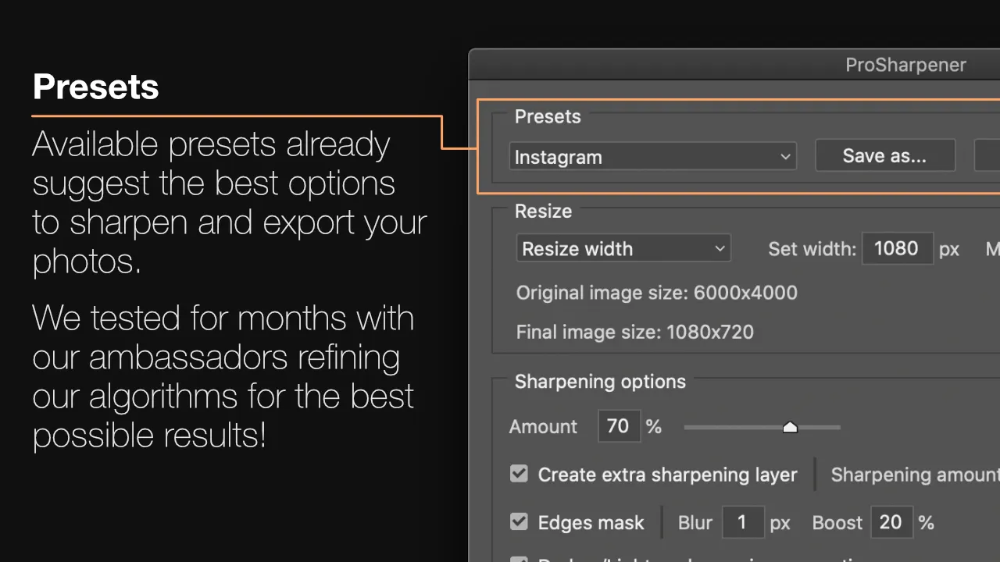Image resolution: width=1000 pixels, height=562 pixels.
Task: Click the Presets section label
Action: (x=548, y=116)
